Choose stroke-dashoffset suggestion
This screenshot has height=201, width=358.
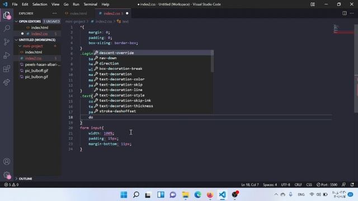pyautogui.click(x=152, y=111)
